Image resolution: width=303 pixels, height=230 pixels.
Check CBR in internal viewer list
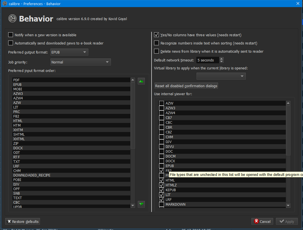click(x=162, y=127)
